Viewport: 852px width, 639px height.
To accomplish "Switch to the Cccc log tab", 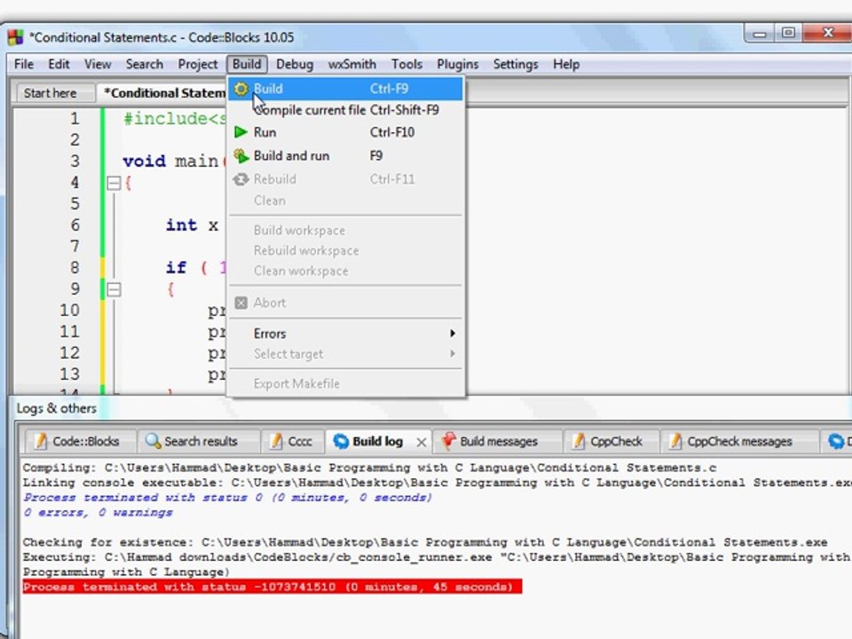I will [x=293, y=441].
